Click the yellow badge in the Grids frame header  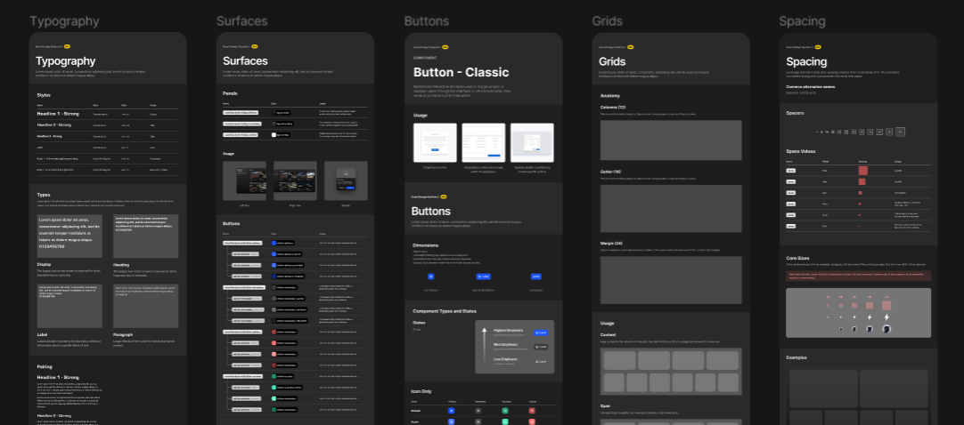pyautogui.click(x=630, y=46)
